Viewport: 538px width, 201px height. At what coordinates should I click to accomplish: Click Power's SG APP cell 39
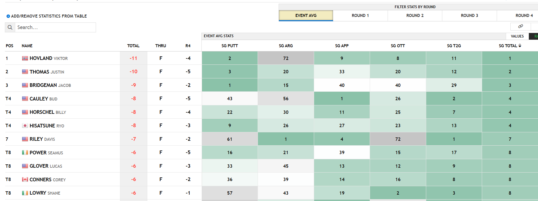(342, 153)
